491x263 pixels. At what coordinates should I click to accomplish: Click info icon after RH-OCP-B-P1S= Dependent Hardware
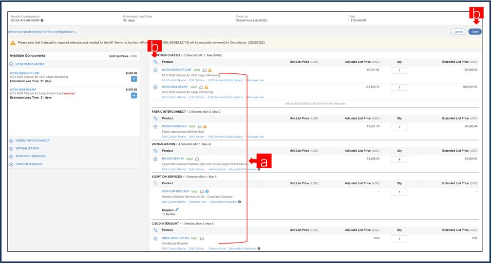[259, 169]
